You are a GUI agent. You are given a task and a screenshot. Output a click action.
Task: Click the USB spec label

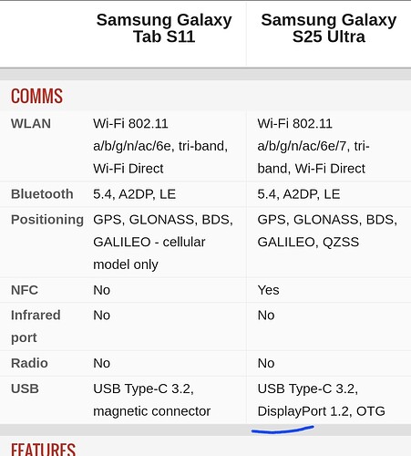(x=25, y=389)
